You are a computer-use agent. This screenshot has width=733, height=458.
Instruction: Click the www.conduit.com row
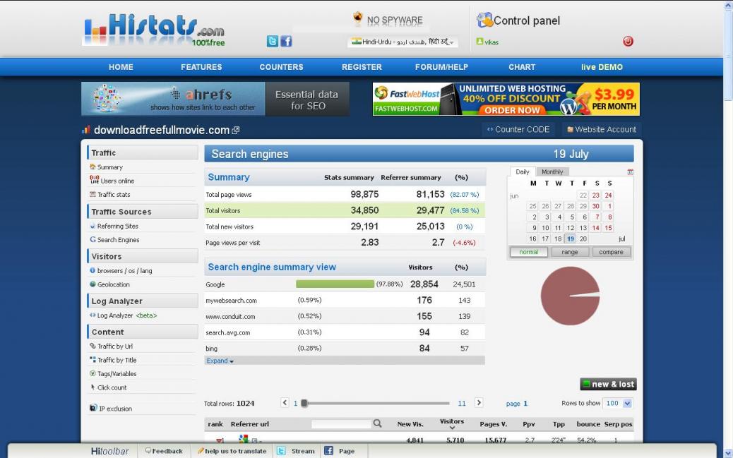coord(345,316)
